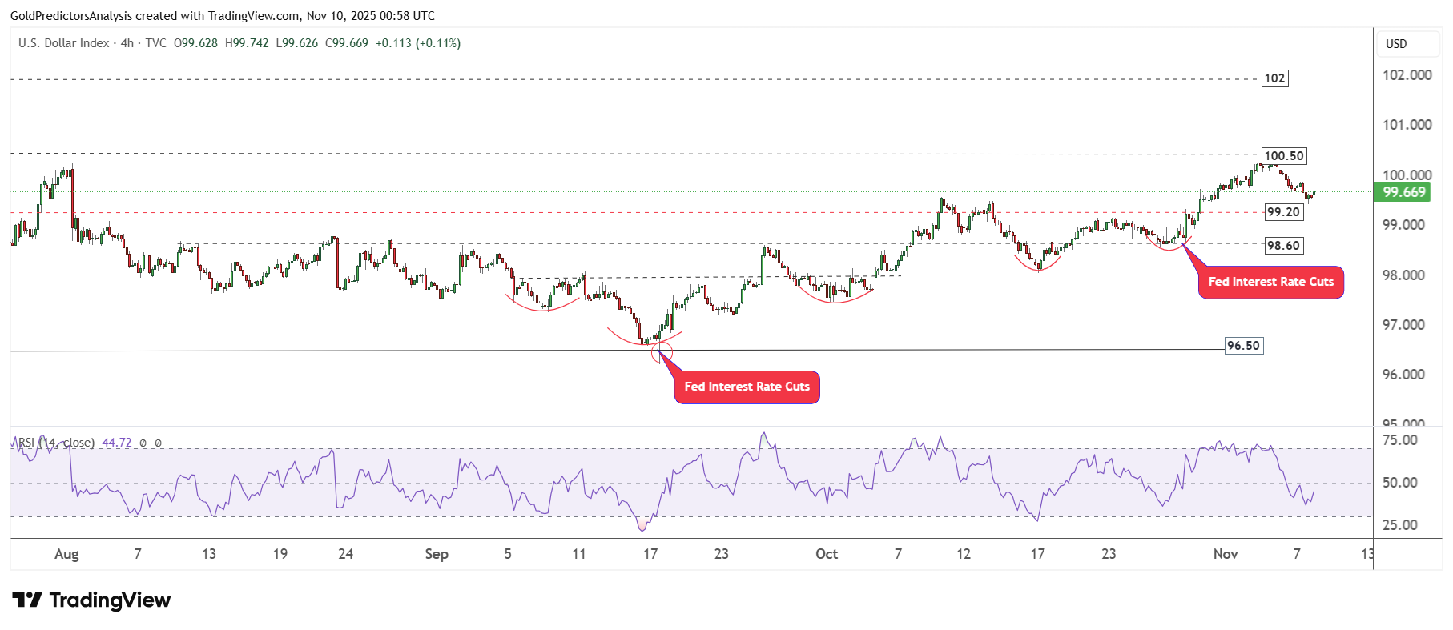The image size is (1453, 630).
Task: Open the USD currency selector
Action: point(1396,44)
